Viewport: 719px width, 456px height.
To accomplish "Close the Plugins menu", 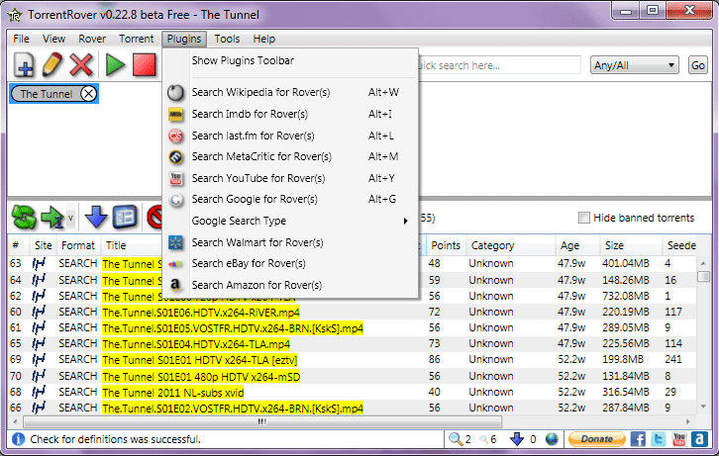I will click(x=184, y=39).
